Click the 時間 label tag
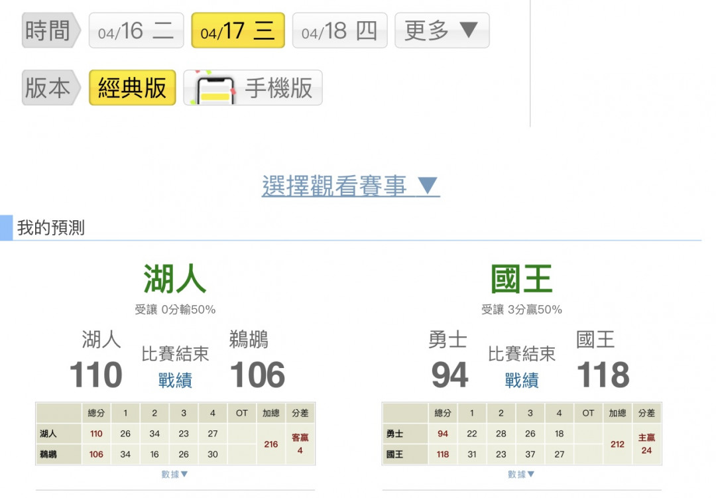Viewport: 716px width, 498px height. [51, 31]
